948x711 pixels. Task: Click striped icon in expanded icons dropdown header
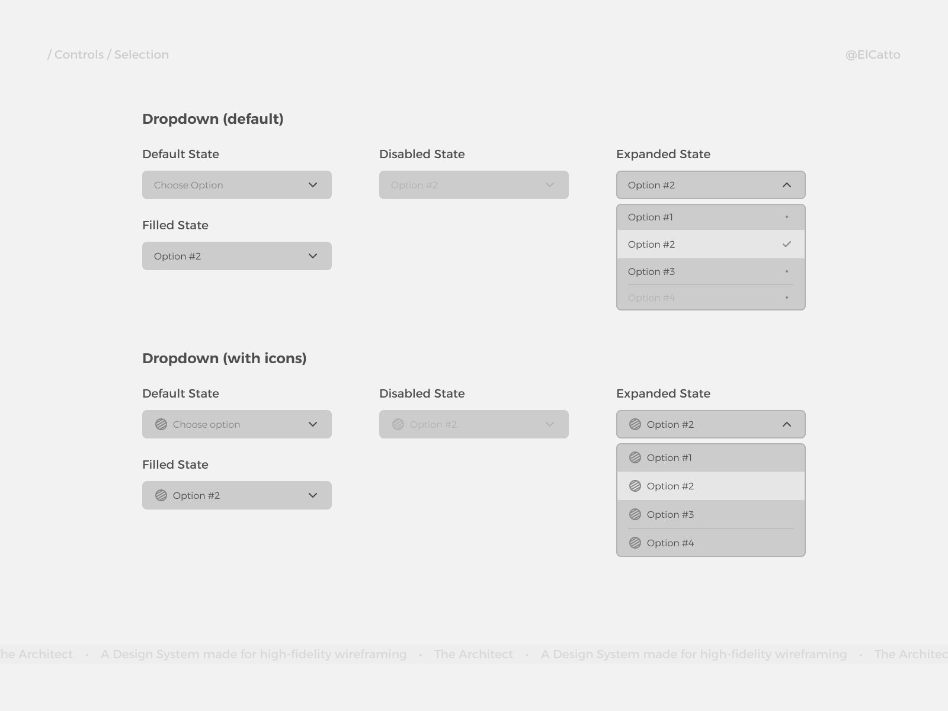click(x=635, y=424)
